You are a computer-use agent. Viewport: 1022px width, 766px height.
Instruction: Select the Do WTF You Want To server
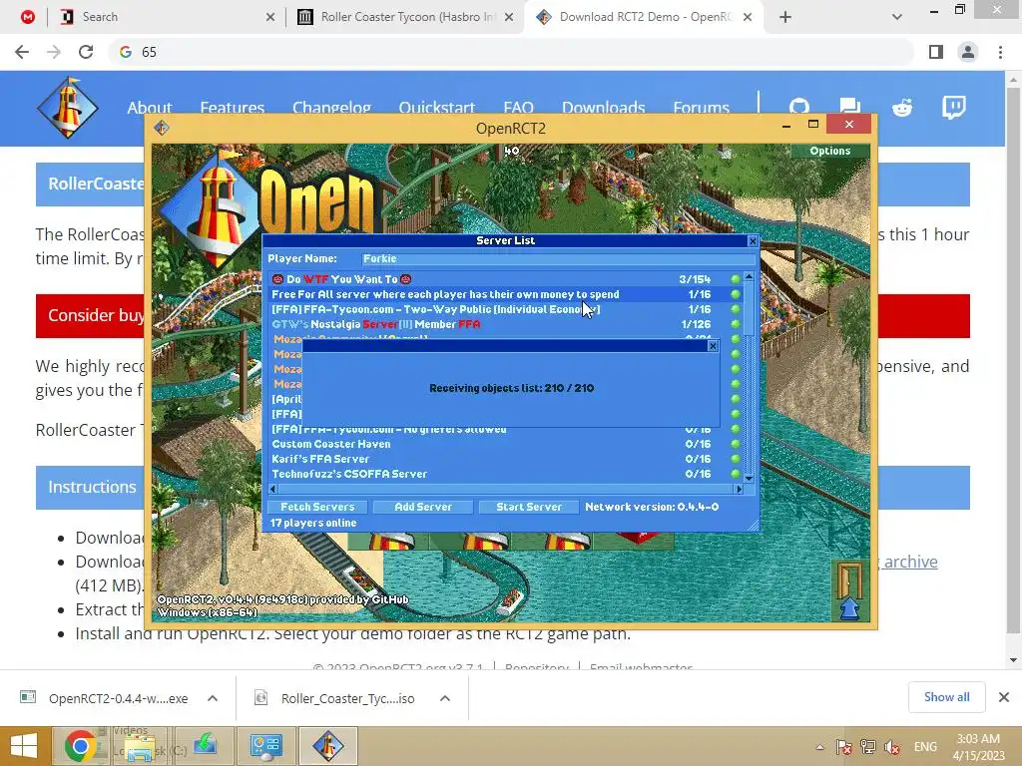(x=505, y=279)
